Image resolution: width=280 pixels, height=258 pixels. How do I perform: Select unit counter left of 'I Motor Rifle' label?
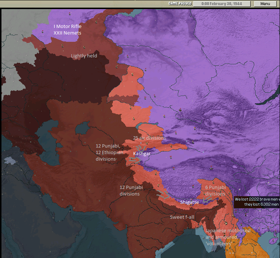tap(42, 32)
